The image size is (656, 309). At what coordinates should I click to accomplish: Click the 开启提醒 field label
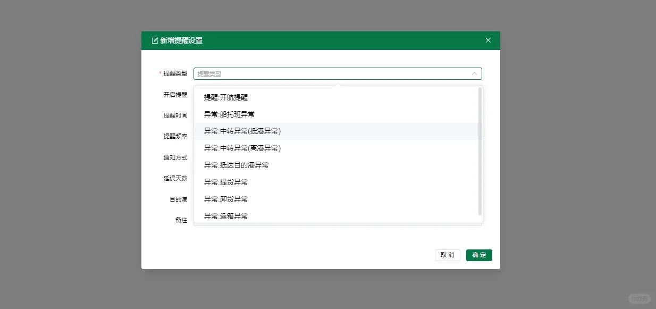pos(175,94)
